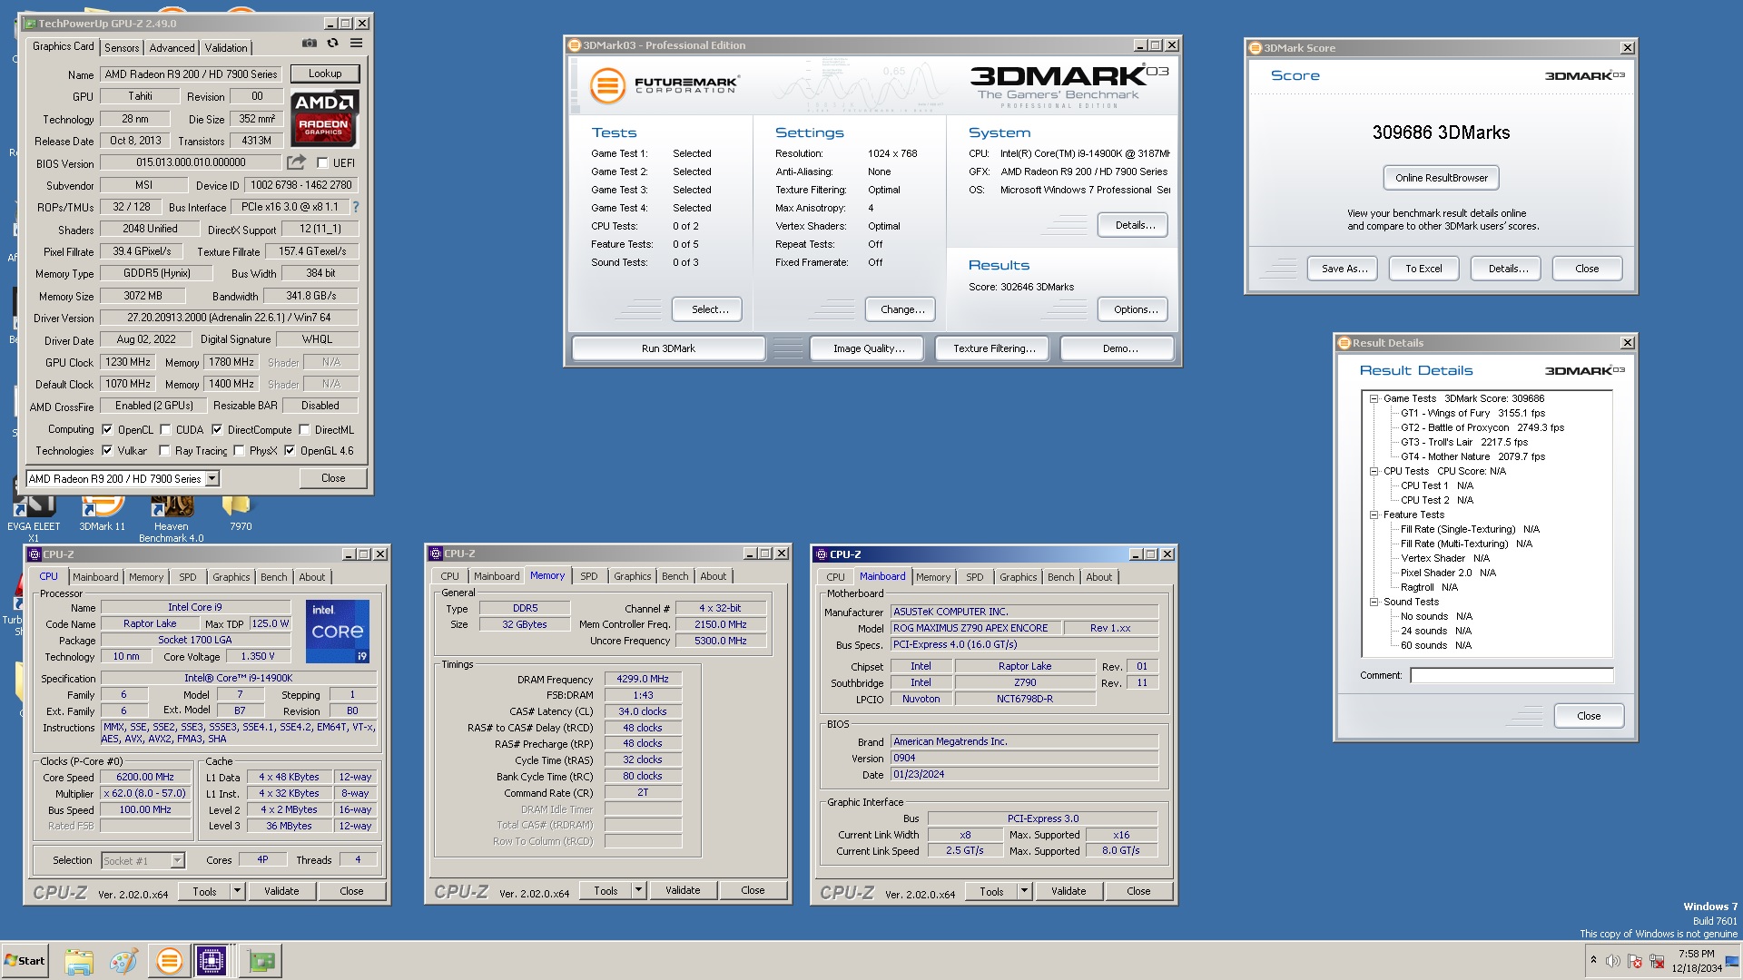Viewport: 1743px width, 980px height.
Task: Open the Socket #1 selection dropdown
Action: coord(177,860)
